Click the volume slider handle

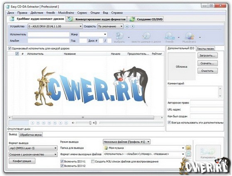point(90,123)
